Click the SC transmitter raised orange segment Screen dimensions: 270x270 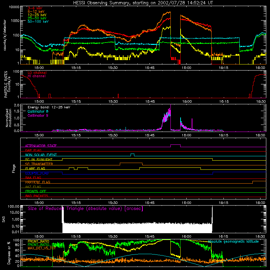(131, 163)
